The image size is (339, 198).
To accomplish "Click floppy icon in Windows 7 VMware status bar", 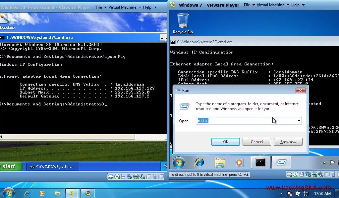I will coord(302,174).
